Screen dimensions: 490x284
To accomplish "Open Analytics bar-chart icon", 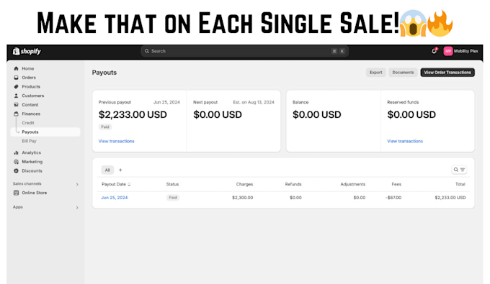I will pyautogui.click(x=17, y=152).
